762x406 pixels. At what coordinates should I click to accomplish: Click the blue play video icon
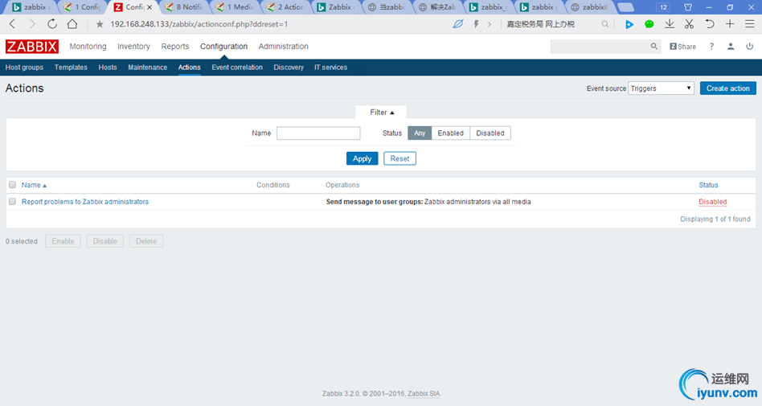tap(629, 24)
